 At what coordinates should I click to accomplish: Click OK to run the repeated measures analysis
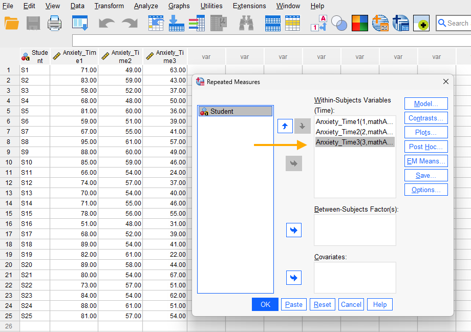pyautogui.click(x=265, y=304)
